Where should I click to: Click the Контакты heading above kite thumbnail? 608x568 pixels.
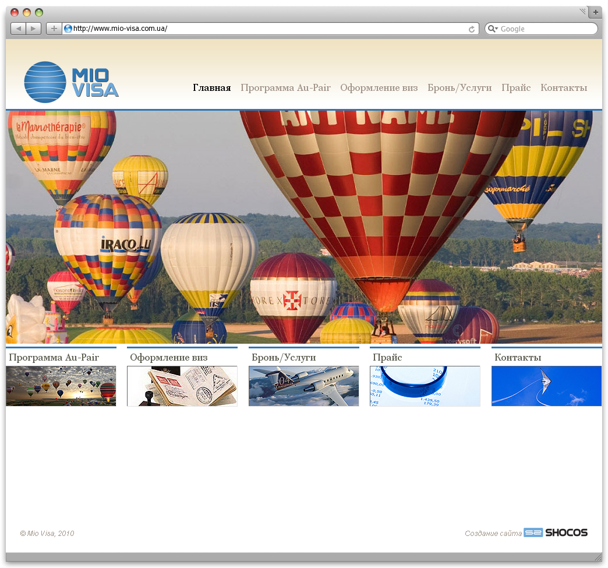click(x=518, y=357)
